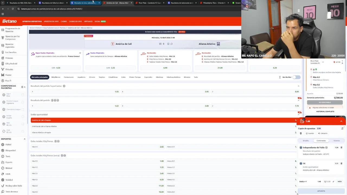
Task: Click the MÁX stake button
Action: click(x=339, y=181)
